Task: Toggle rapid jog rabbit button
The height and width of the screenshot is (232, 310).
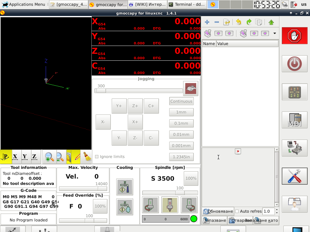Action: (191, 89)
